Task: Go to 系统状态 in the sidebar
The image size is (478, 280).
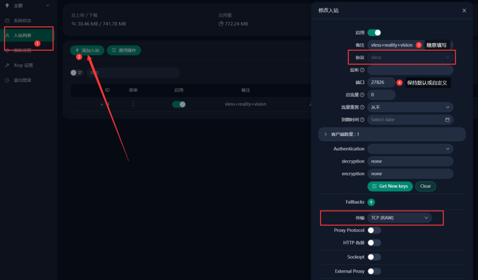Action: [x=22, y=20]
